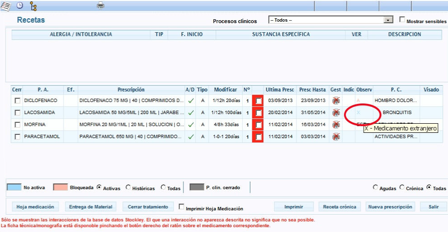Enable the Mostrar sensibles checkbox

pos(402,20)
